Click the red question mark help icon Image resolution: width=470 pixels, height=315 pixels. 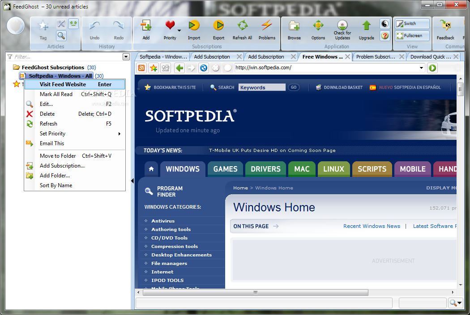pos(385,36)
